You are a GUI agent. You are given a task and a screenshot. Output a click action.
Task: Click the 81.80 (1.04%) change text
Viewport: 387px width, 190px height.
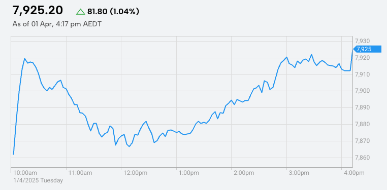point(113,11)
